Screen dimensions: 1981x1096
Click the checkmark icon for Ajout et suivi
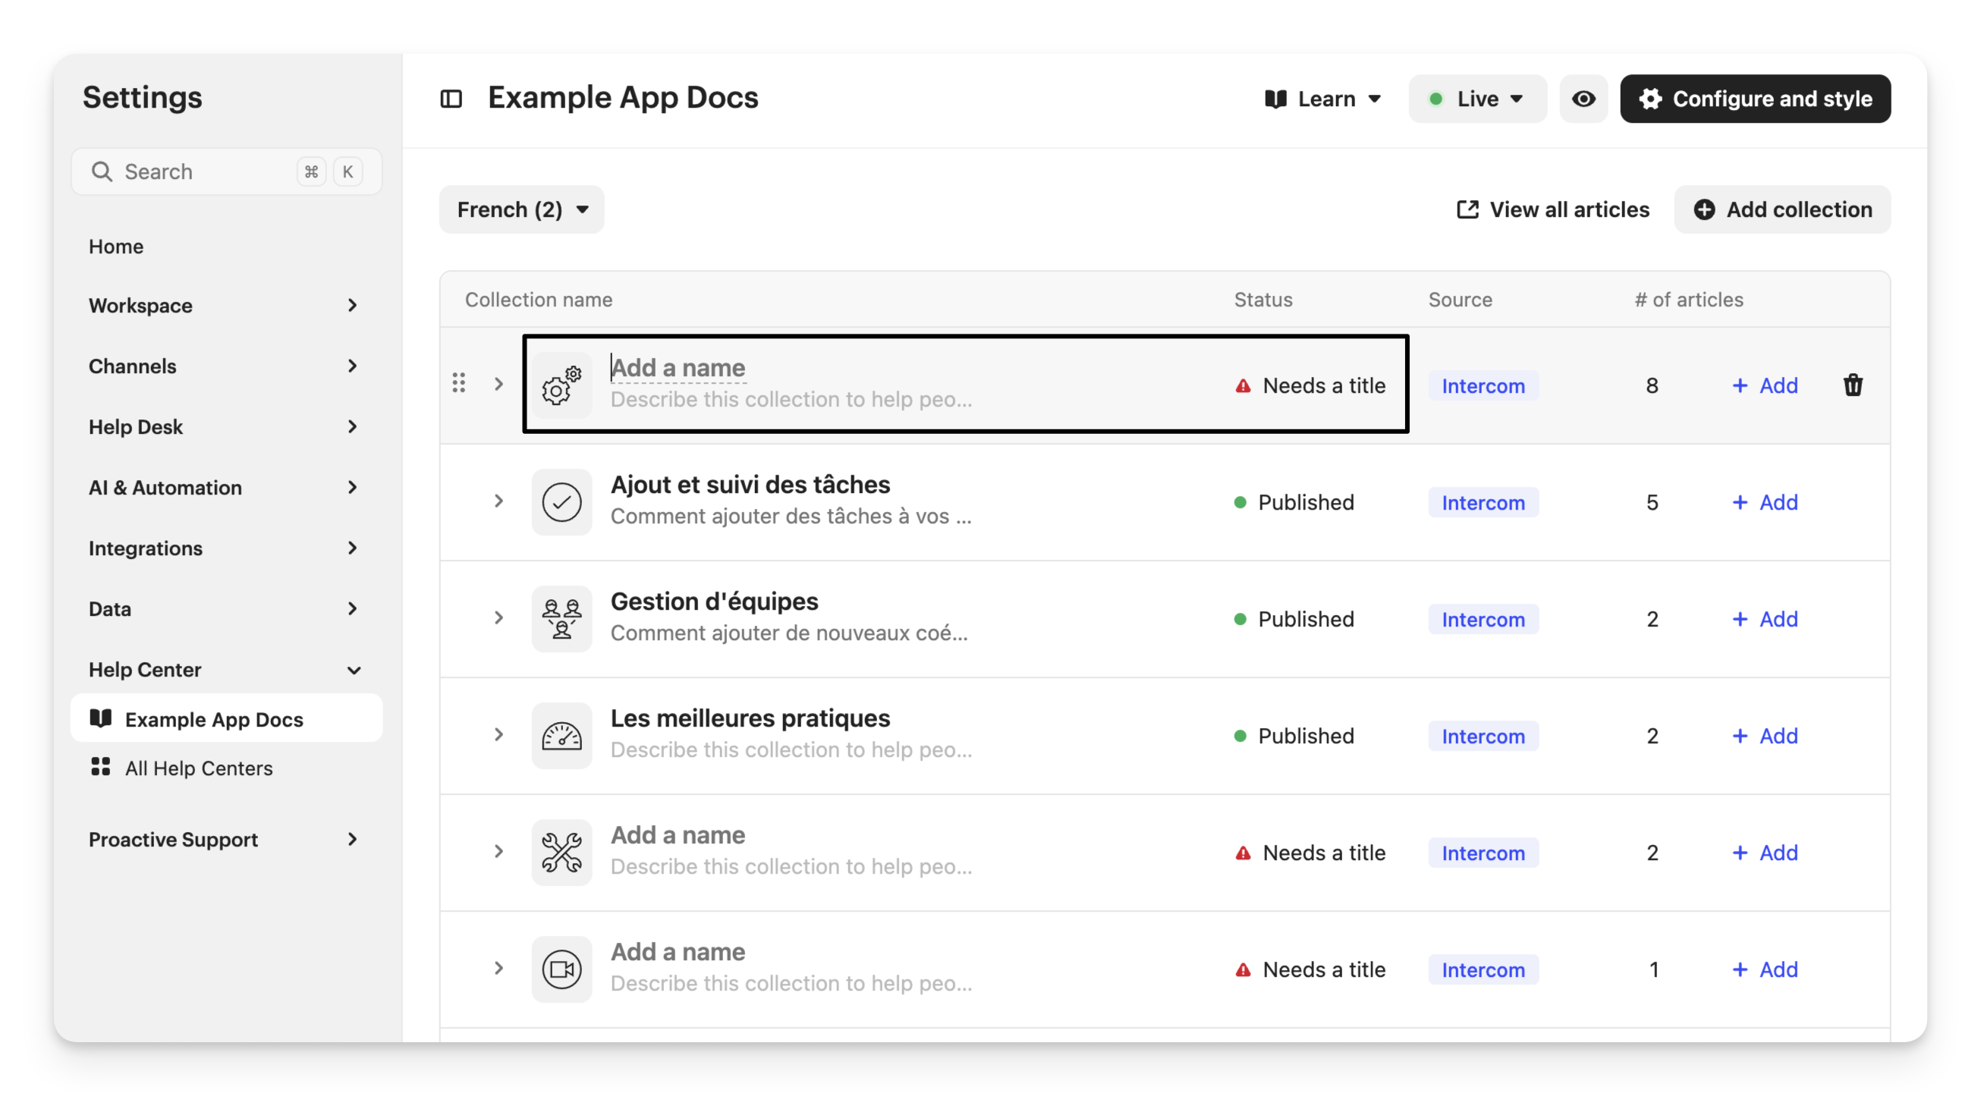[x=561, y=502]
